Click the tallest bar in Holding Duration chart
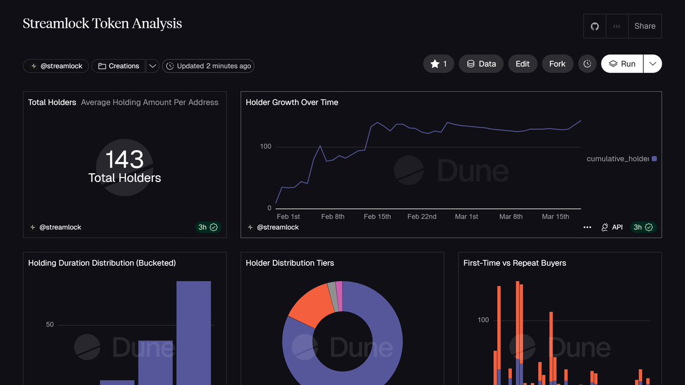Screen dimensions: 685x385 [194, 333]
